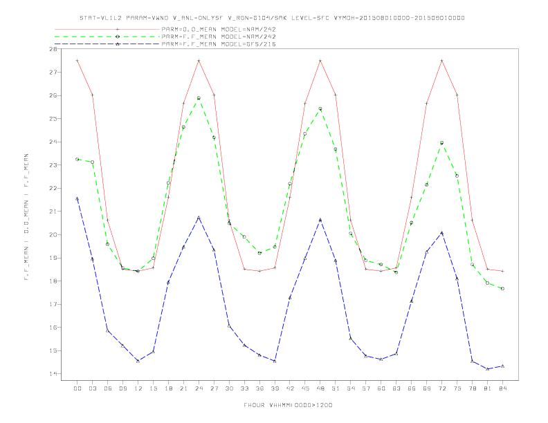Click x-axis forecast hour label 60

[381, 388]
